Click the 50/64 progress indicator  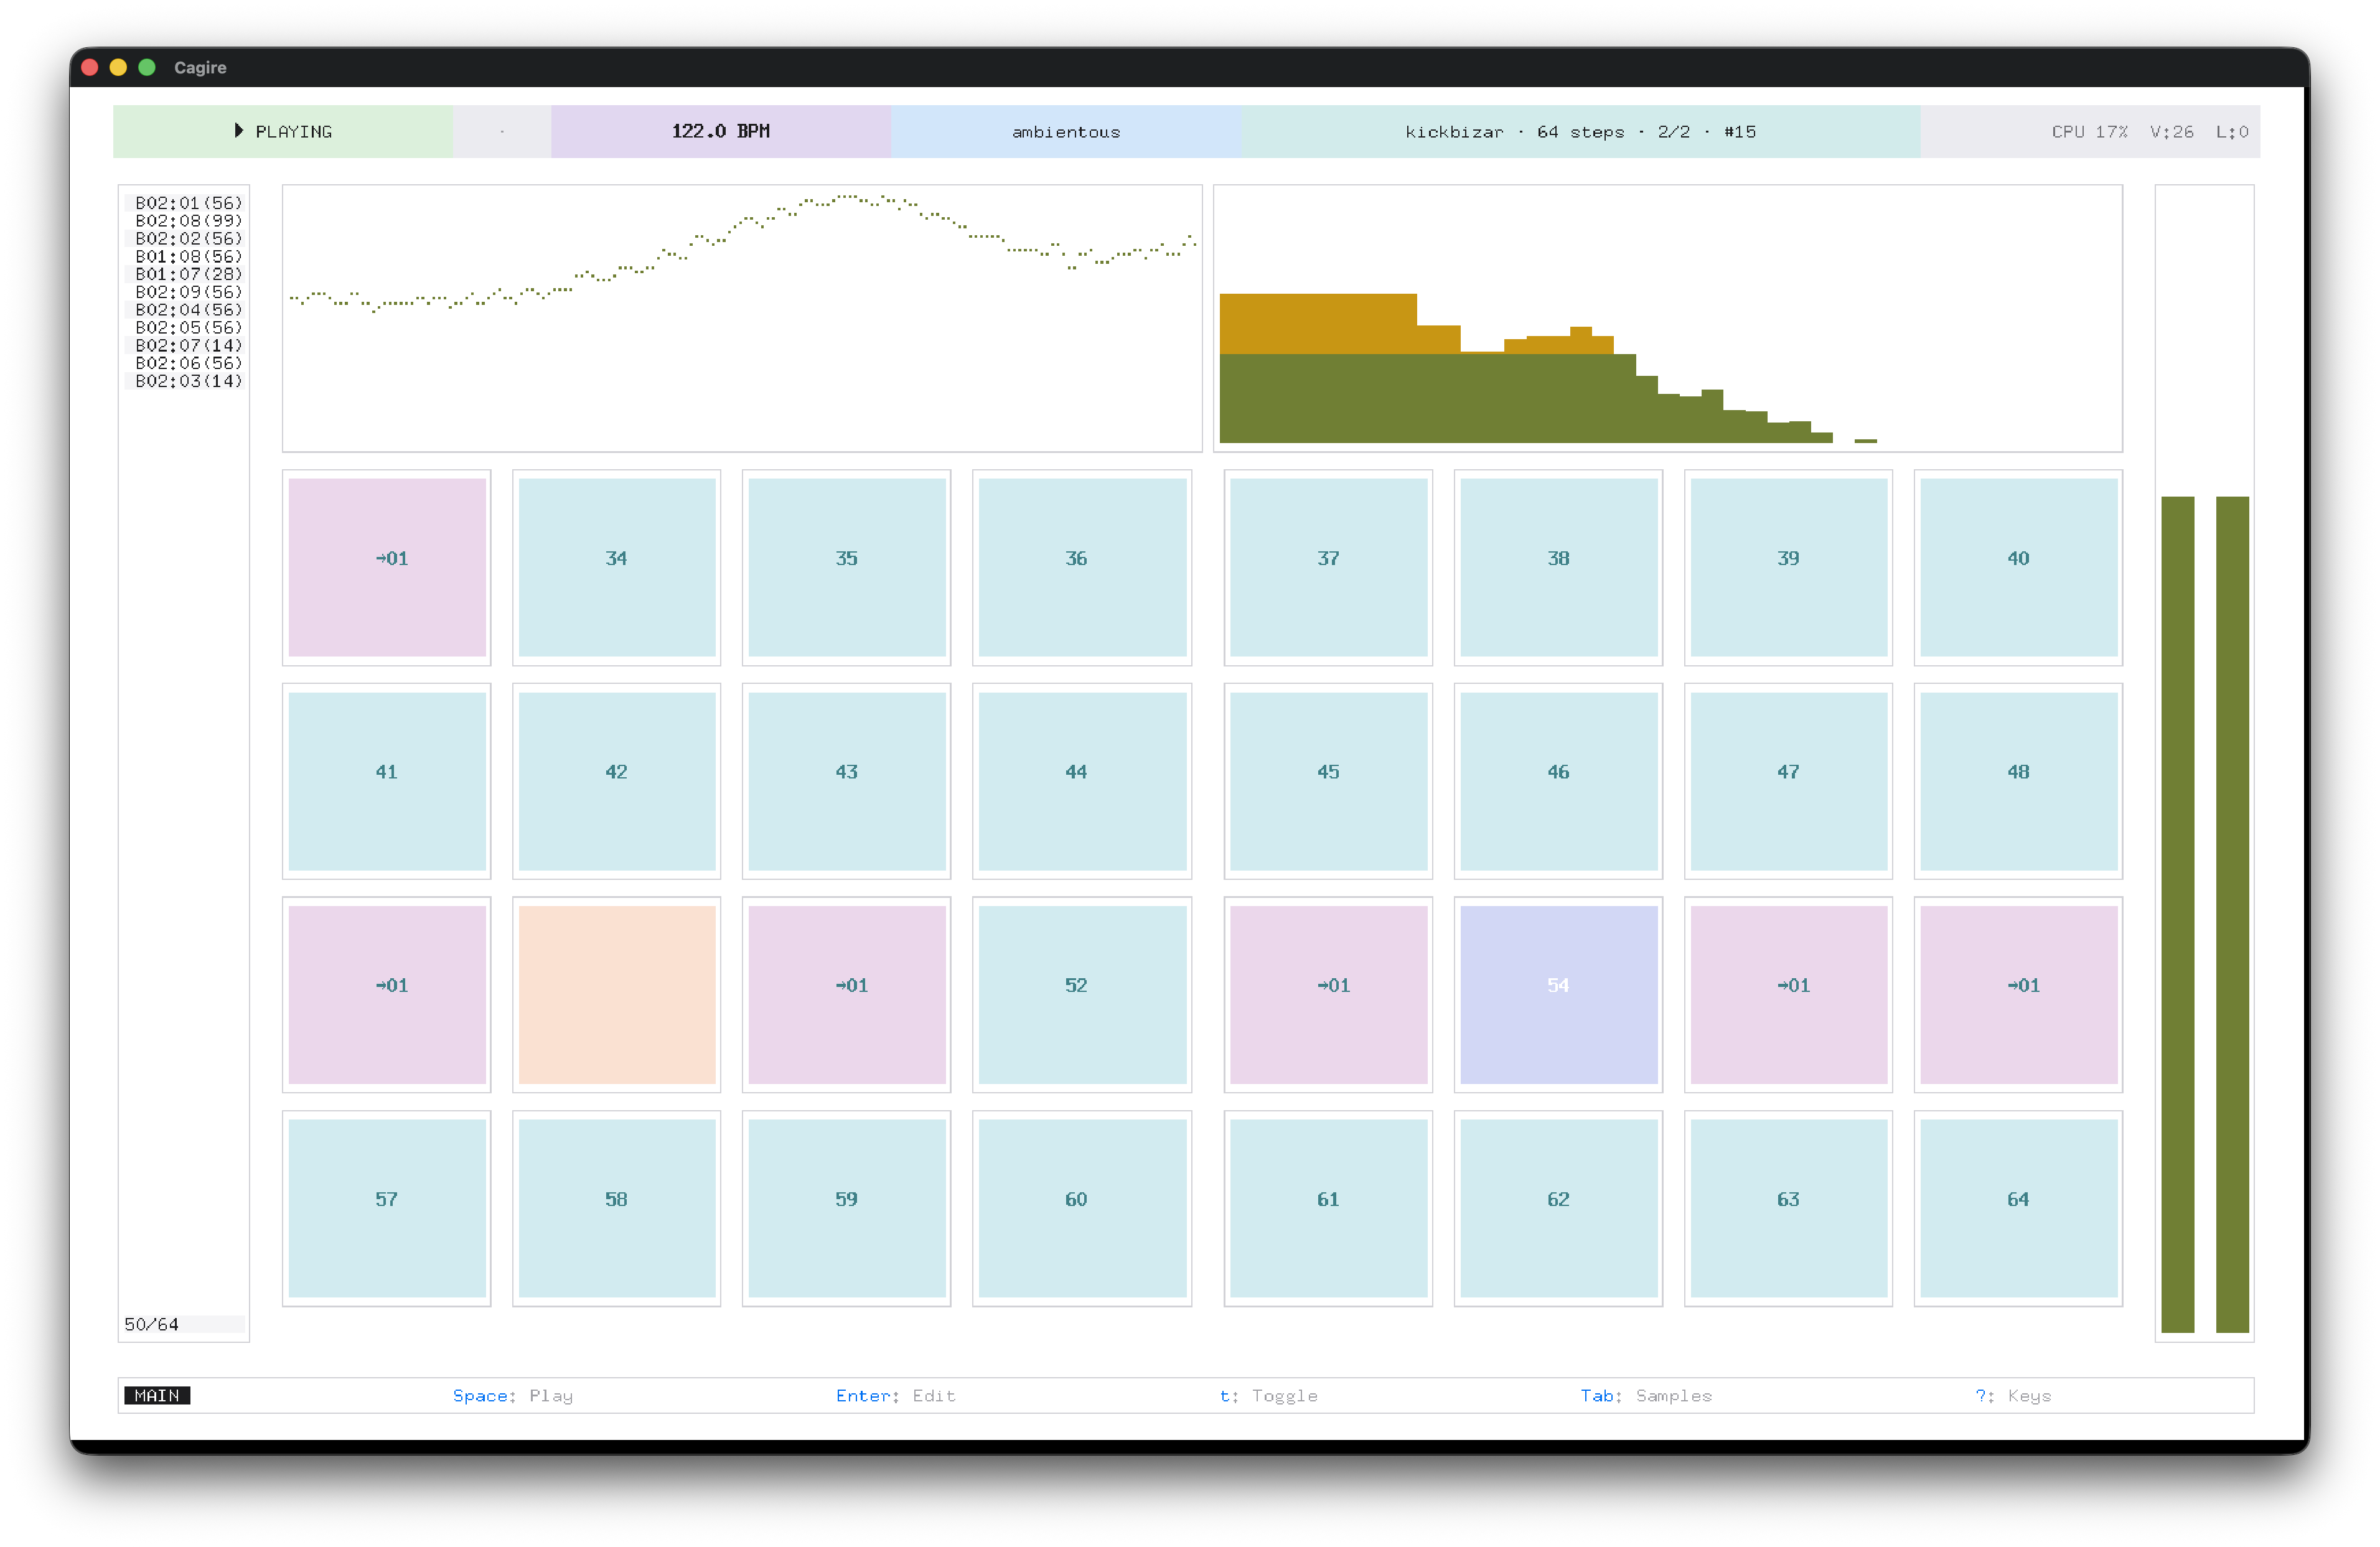152,1324
